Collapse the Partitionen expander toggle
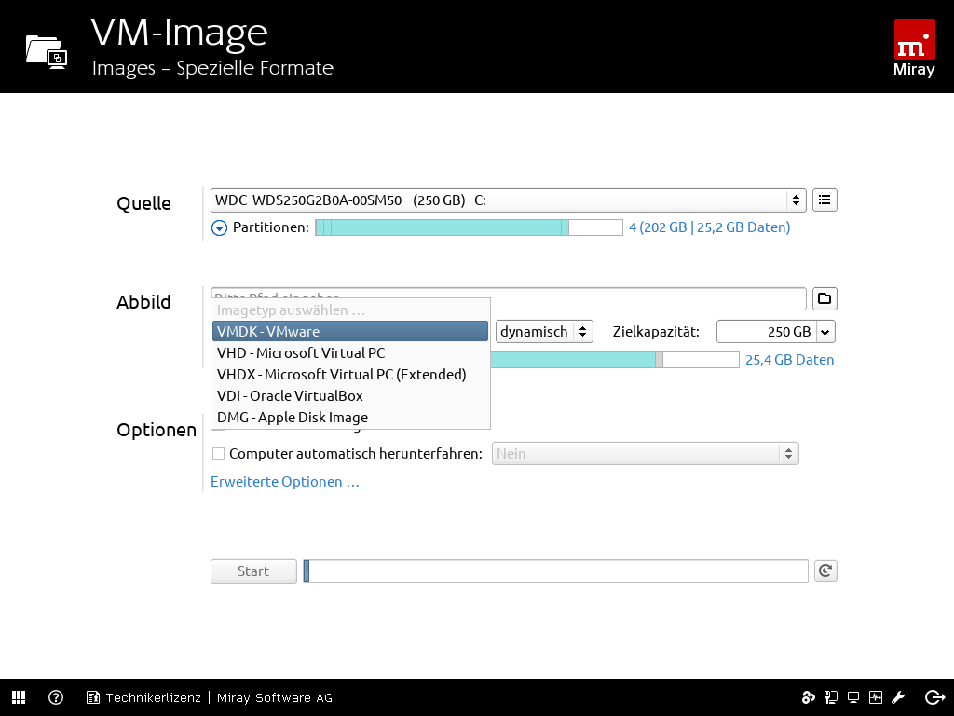The image size is (954, 716). tap(219, 227)
